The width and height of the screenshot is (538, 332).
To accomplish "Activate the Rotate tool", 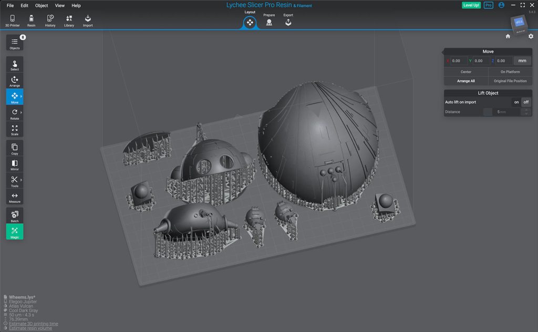I will tap(15, 114).
